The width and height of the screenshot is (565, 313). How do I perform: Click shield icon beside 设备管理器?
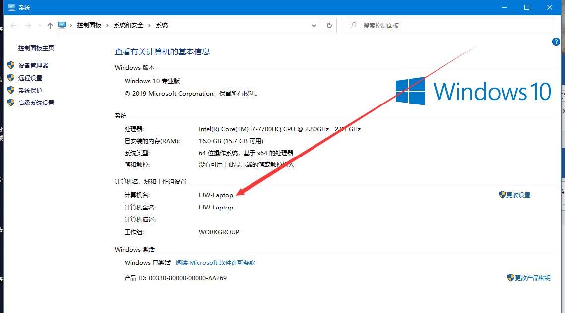pyautogui.click(x=11, y=65)
